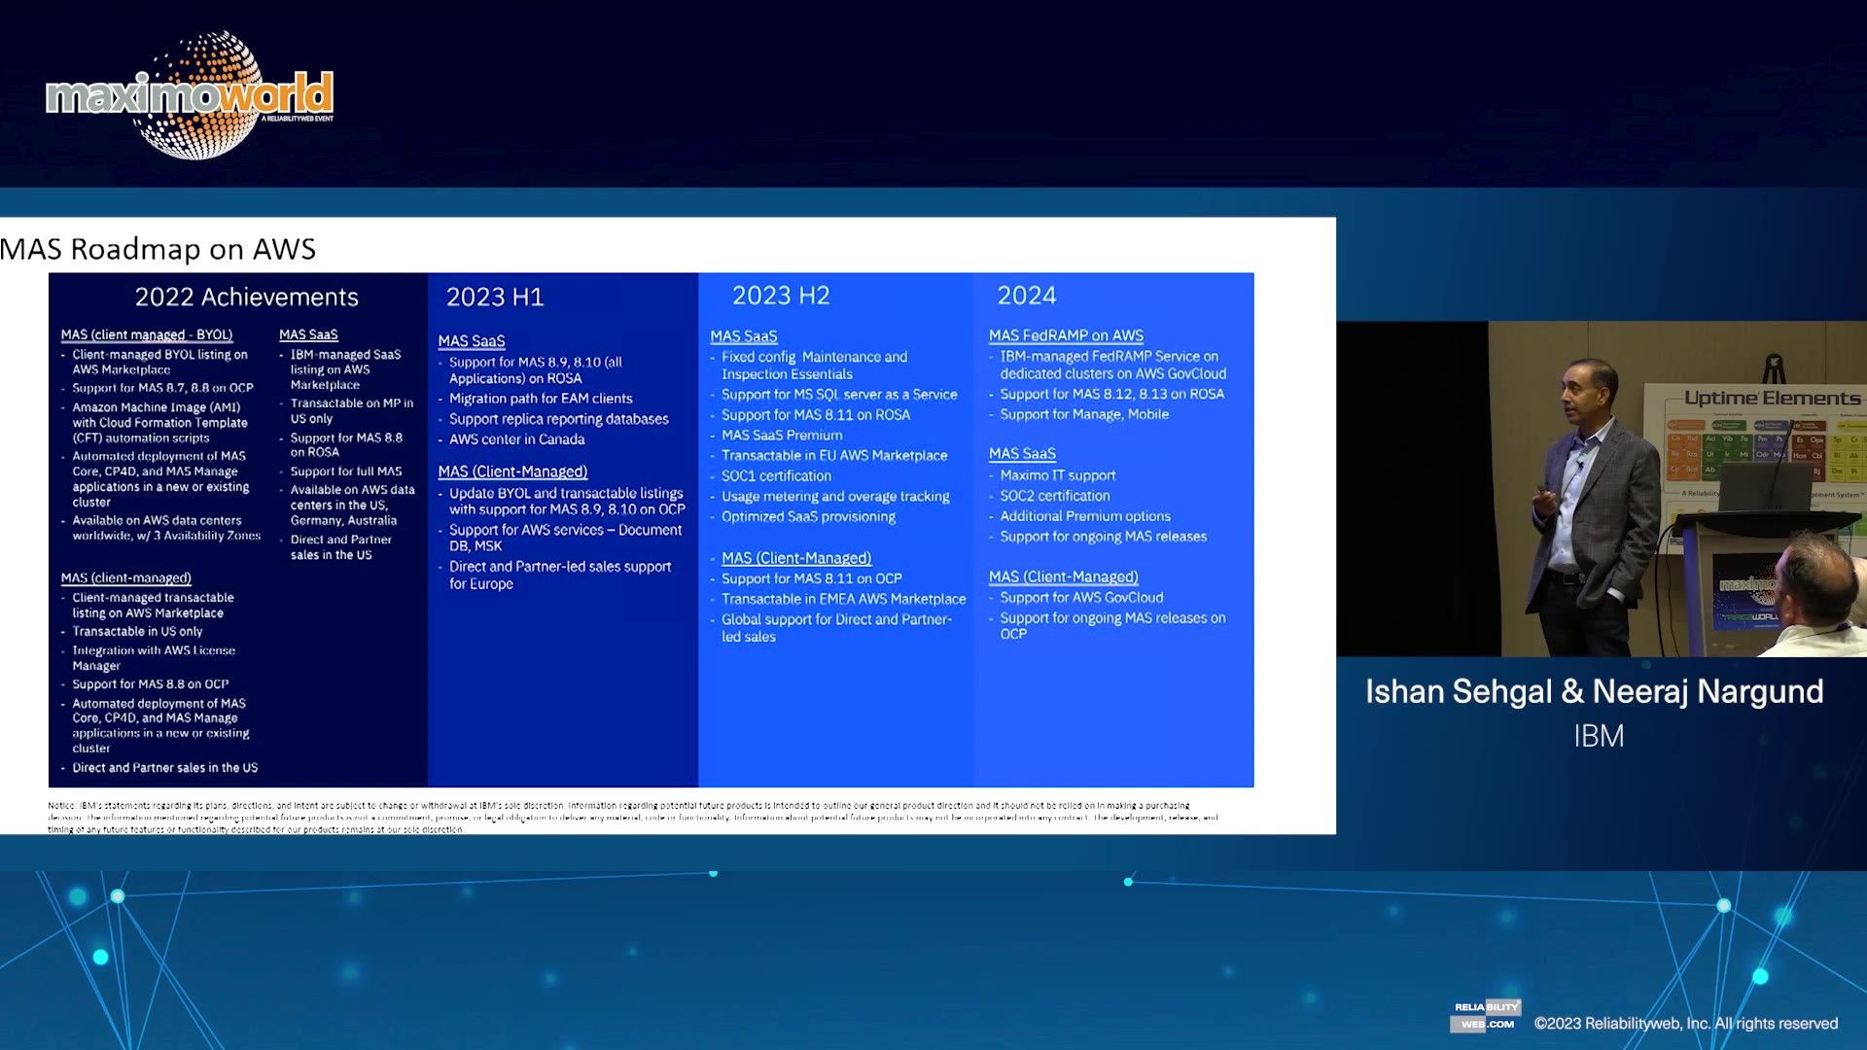Click the "IBM" caption below speaker names

click(1599, 736)
